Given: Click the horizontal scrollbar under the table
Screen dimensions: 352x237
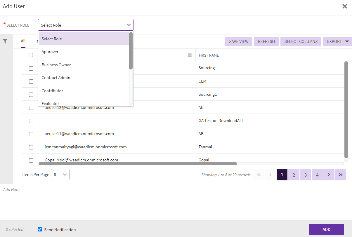Looking at the screenshot, I should tap(137, 164).
